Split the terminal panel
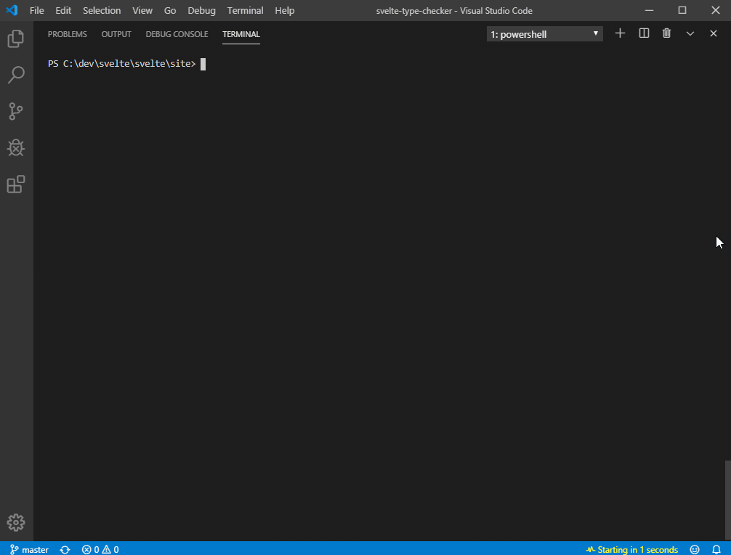Image resolution: width=731 pixels, height=555 pixels. [x=643, y=33]
